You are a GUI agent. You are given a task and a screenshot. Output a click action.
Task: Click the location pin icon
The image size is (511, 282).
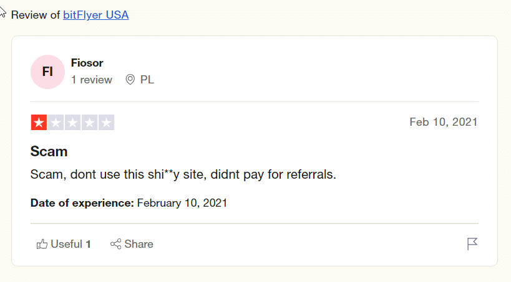tap(130, 80)
